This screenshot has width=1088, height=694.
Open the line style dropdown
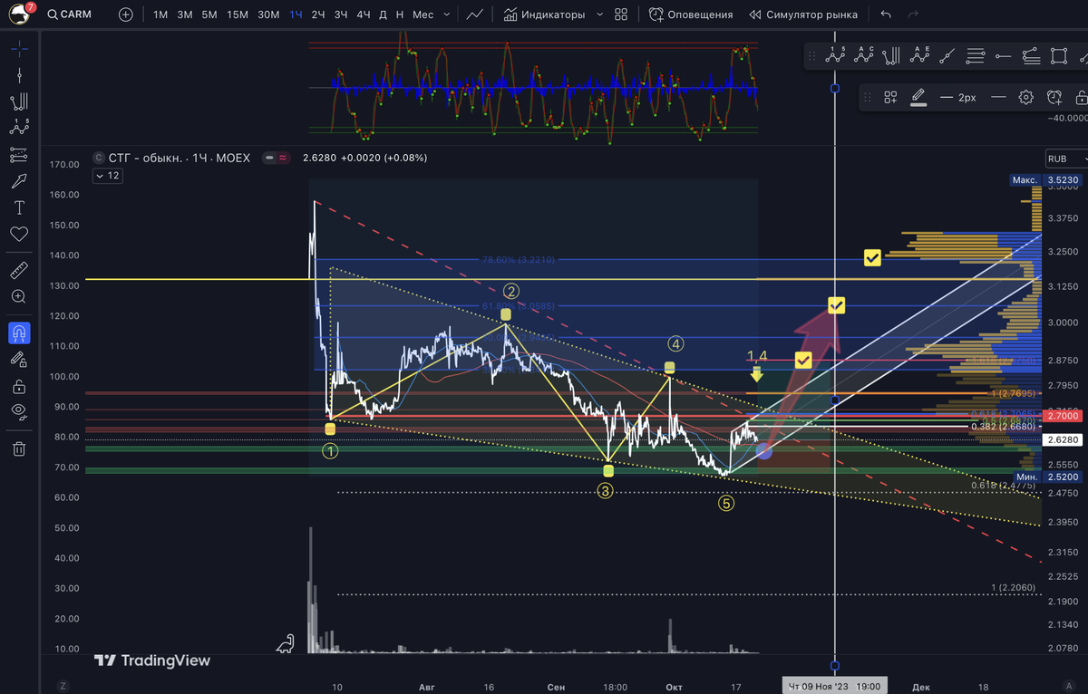point(998,97)
